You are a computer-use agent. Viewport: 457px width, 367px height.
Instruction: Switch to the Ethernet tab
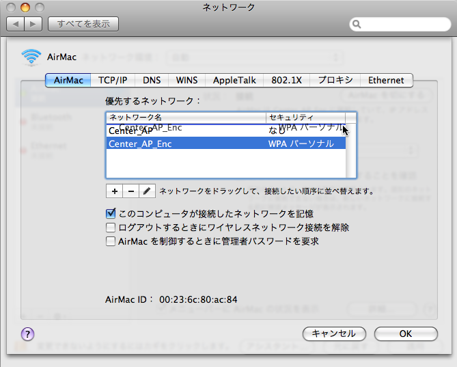[x=386, y=80]
